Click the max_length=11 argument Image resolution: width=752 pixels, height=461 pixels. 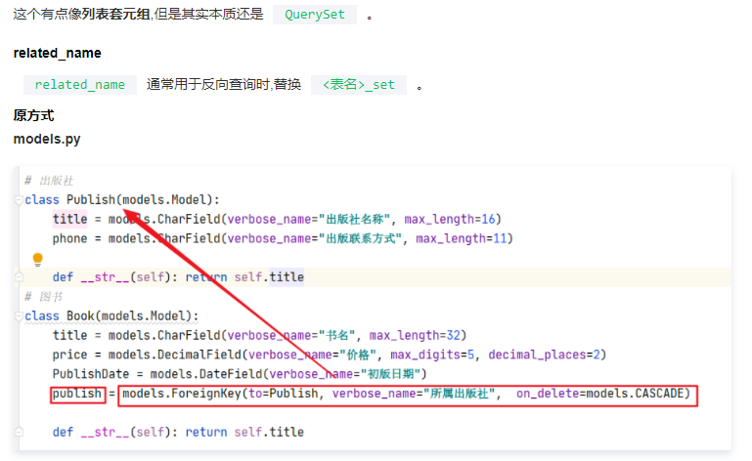tap(462, 238)
